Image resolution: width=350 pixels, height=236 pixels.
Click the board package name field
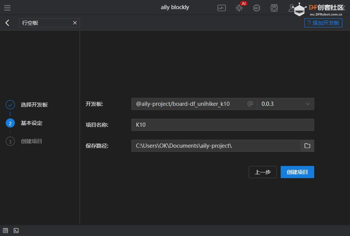click(x=194, y=104)
